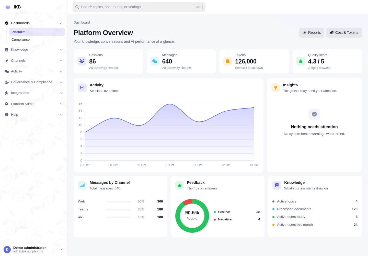Click the search magnifier icon
Image resolution: width=368 pixels, height=256 pixels.
coord(77,7)
